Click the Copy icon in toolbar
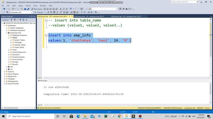The height and width of the screenshot is (119, 213). point(64,9)
